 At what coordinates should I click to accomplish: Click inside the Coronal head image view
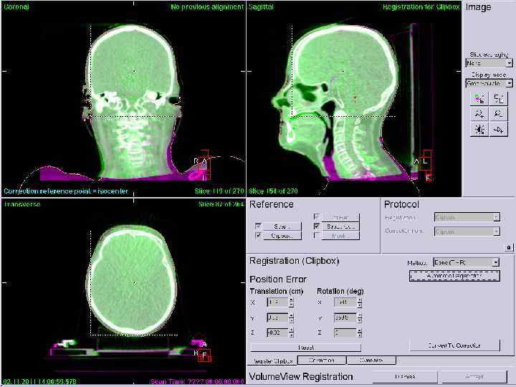[x=123, y=99]
